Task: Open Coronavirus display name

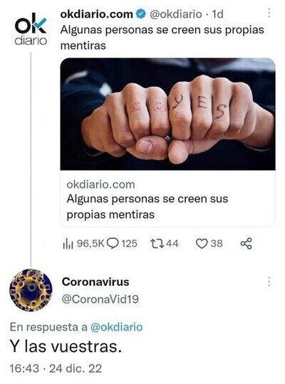Action: pyautogui.click(x=95, y=281)
